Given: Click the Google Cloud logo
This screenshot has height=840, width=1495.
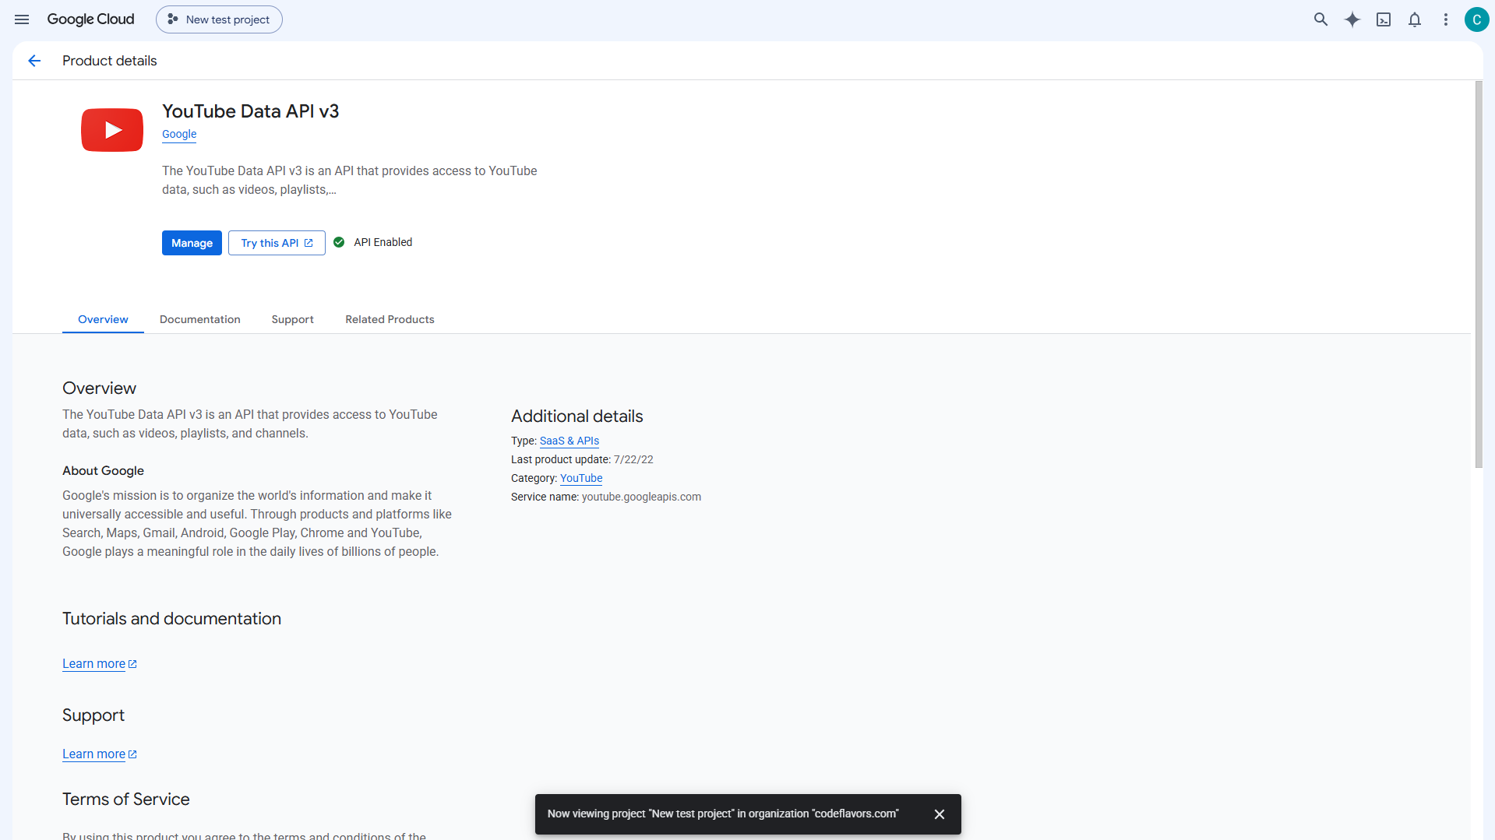Looking at the screenshot, I should pos(90,19).
